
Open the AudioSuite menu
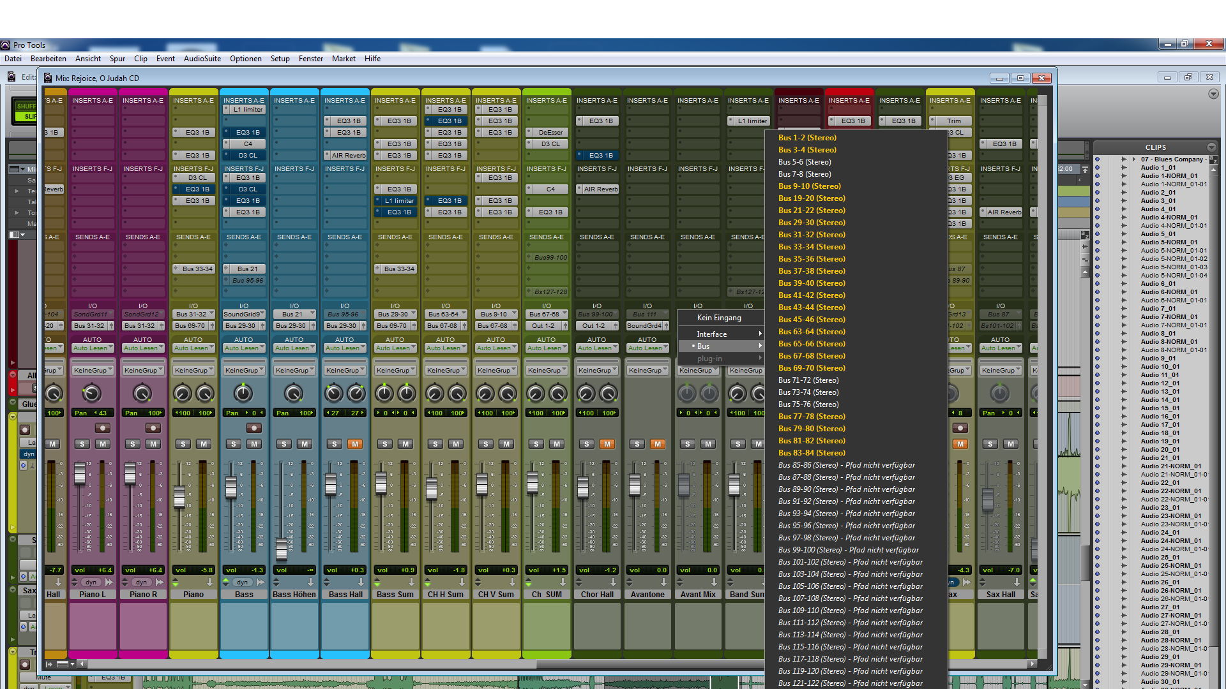tap(202, 59)
